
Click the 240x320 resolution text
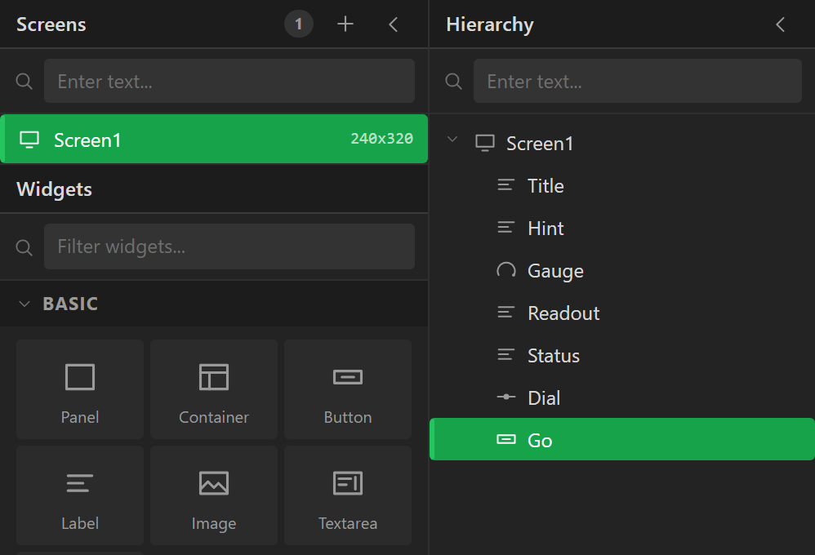[381, 139]
